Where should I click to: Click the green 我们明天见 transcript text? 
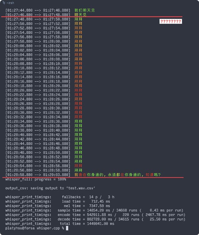click(x=85, y=10)
